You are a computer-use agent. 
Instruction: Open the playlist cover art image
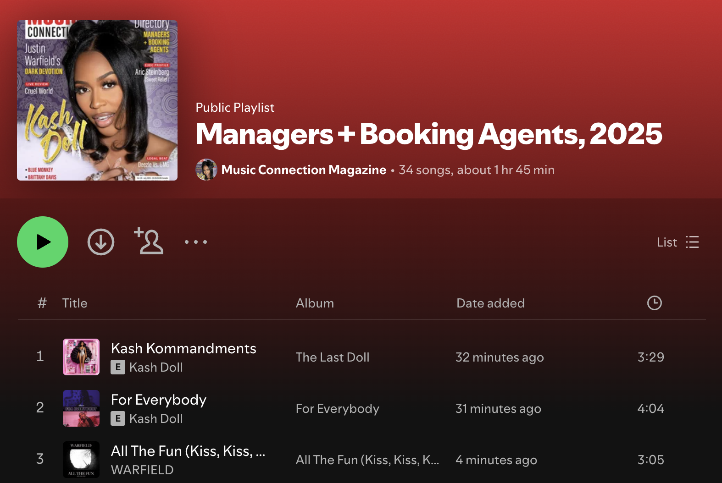[x=97, y=100]
